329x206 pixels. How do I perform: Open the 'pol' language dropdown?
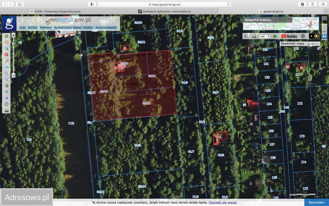pyautogui.click(x=264, y=36)
